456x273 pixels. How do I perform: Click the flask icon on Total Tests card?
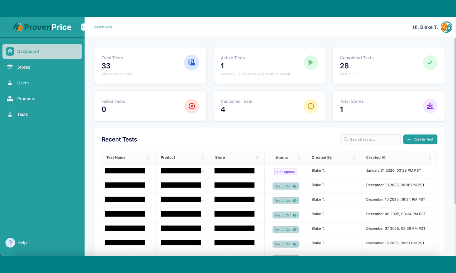pyautogui.click(x=191, y=62)
